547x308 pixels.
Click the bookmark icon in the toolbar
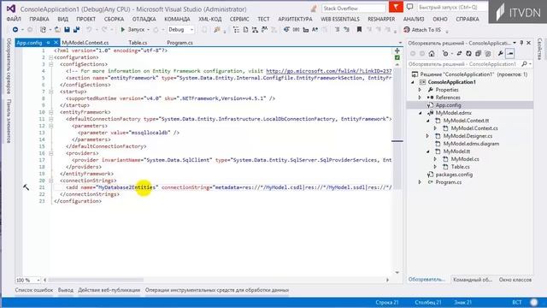pos(359,30)
